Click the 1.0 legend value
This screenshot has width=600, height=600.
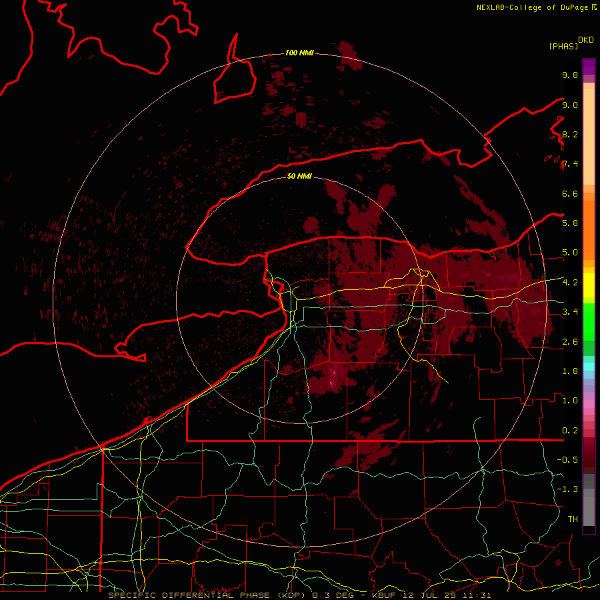570,400
